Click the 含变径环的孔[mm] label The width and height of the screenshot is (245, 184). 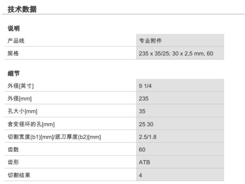30,124
